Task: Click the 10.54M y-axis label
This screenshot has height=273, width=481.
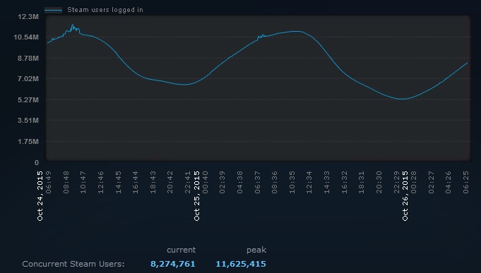Action: [x=26, y=37]
